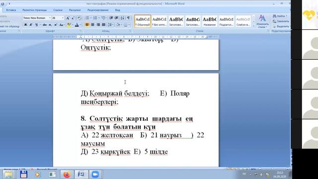The height and width of the screenshot is (179, 318).
Task: Click multilevel list icon
Action: 103,18
